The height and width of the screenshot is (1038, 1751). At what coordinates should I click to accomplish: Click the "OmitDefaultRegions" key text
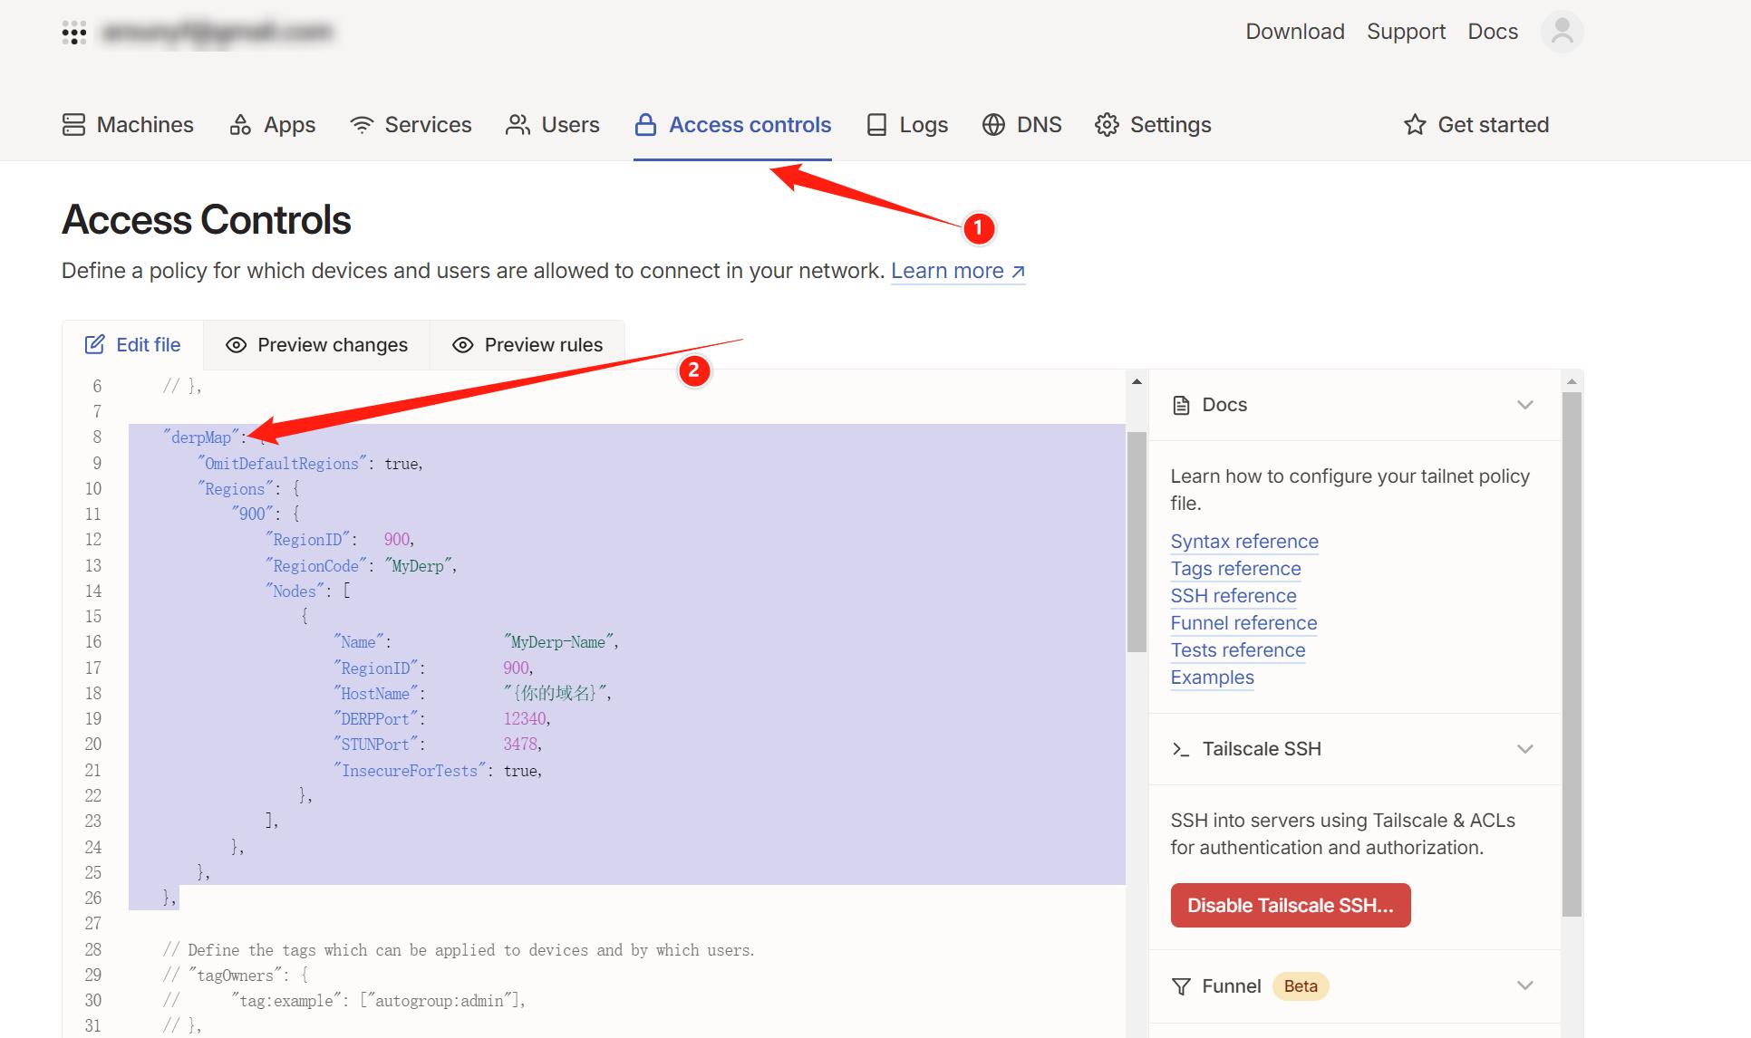282,464
